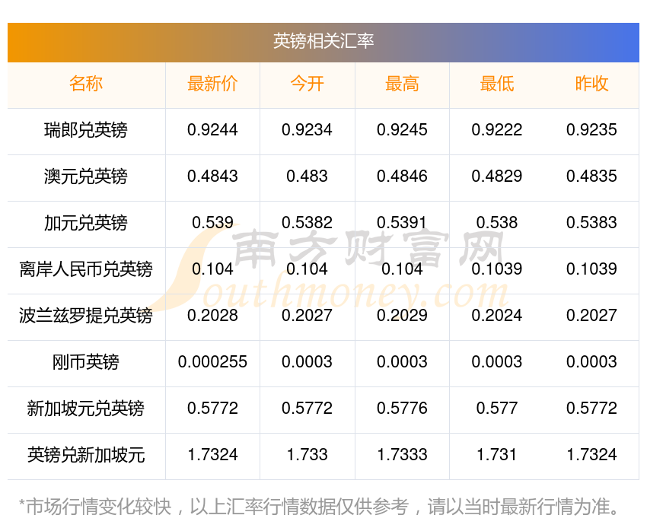Image resolution: width=647 pixels, height=531 pixels.
Task: Select opening value 0.9234
Action: 307,130
